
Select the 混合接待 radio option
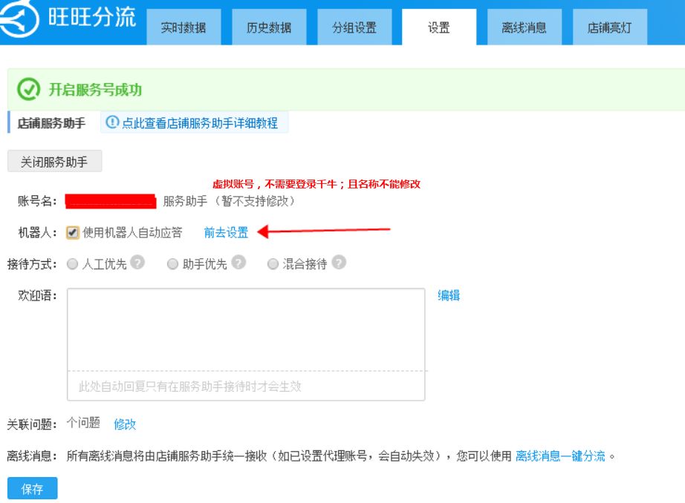coord(273,264)
